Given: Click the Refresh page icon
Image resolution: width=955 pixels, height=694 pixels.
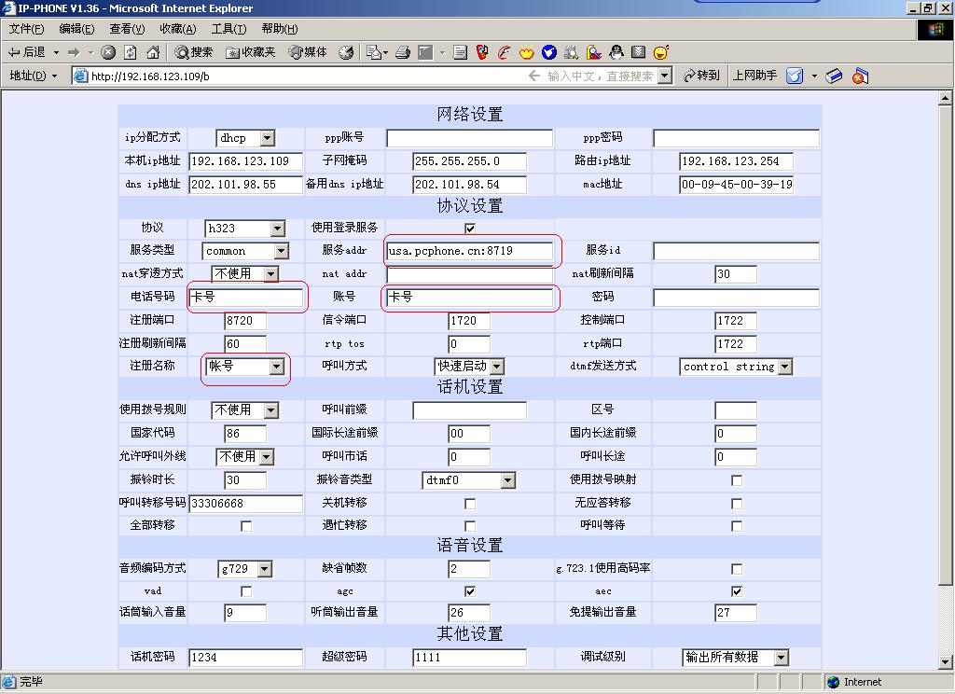Looking at the screenshot, I should coord(131,52).
